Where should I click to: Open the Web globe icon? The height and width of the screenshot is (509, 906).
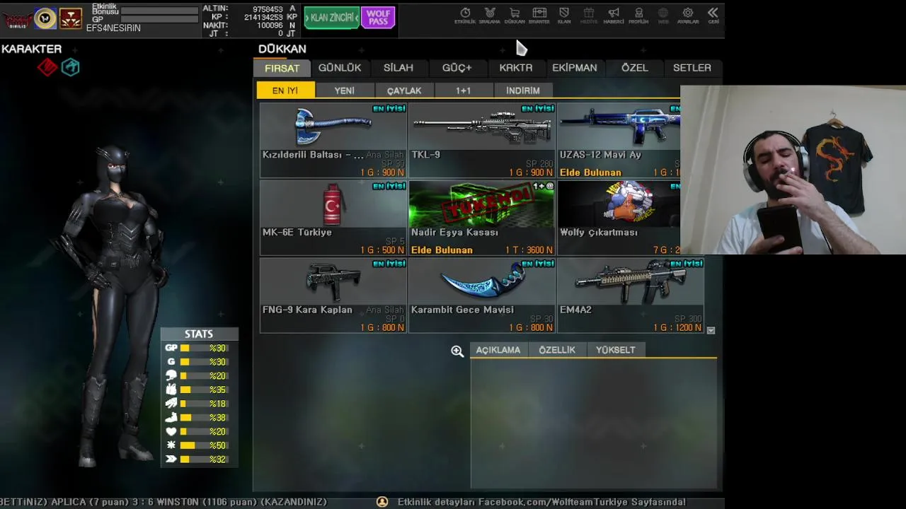pyautogui.click(x=663, y=16)
